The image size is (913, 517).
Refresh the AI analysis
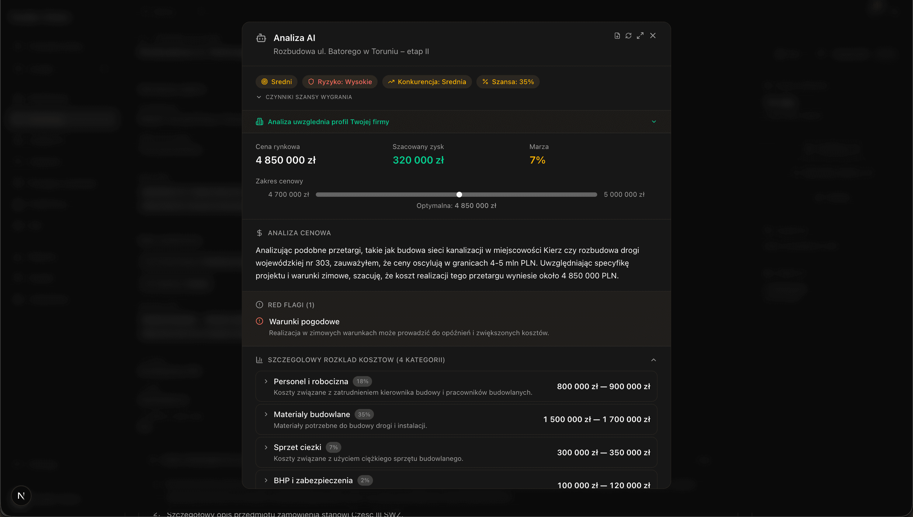coord(629,35)
